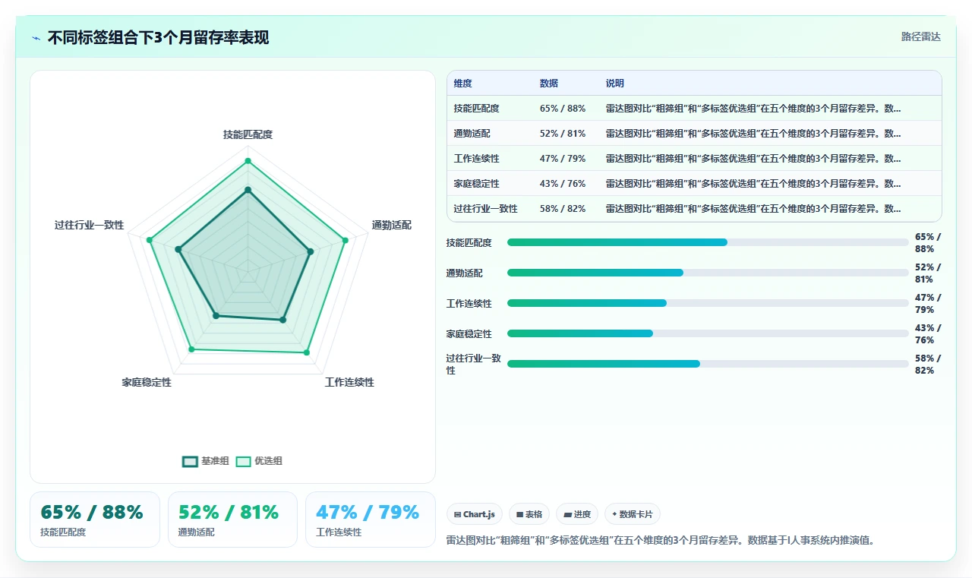Viewport: 972px width, 578px height.
Task: Click the pulse icon beside the dashboard title
Action: pos(36,38)
